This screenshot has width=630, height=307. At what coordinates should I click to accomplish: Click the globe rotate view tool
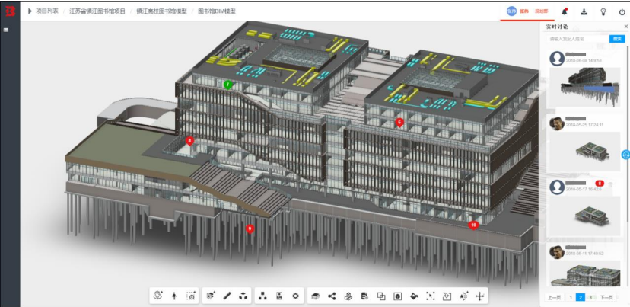[x=158, y=296]
